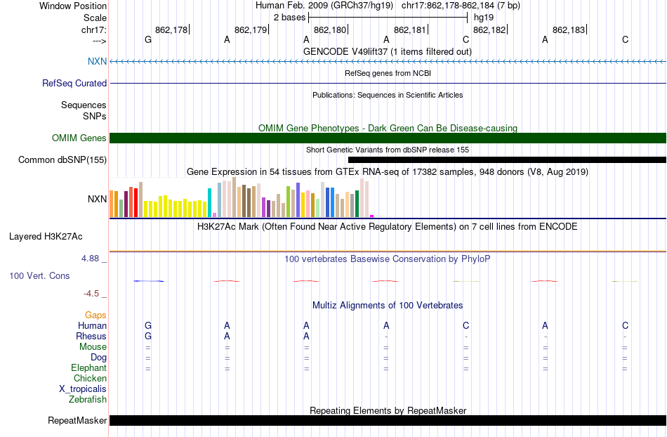
Task: Open the RefSeq Curated track label
Action: coord(74,83)
